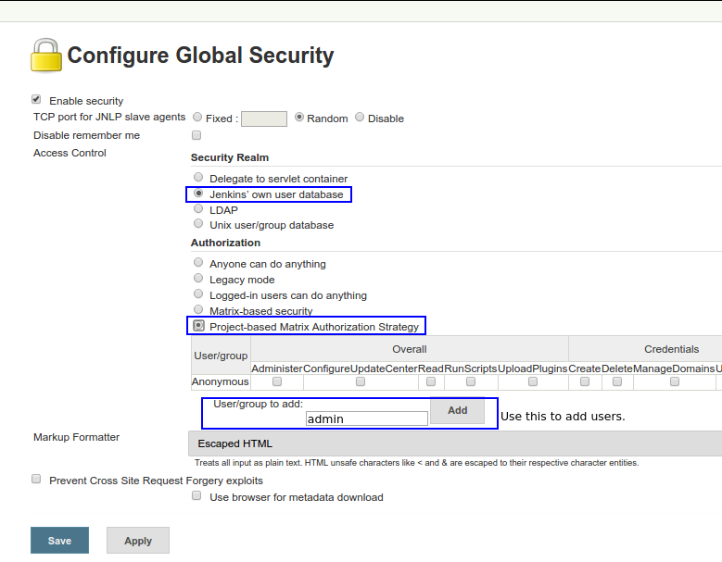The height and width of the screenshot is (562, 722).
Task: Click the yellow padlock icon
Action: [46, 56]
